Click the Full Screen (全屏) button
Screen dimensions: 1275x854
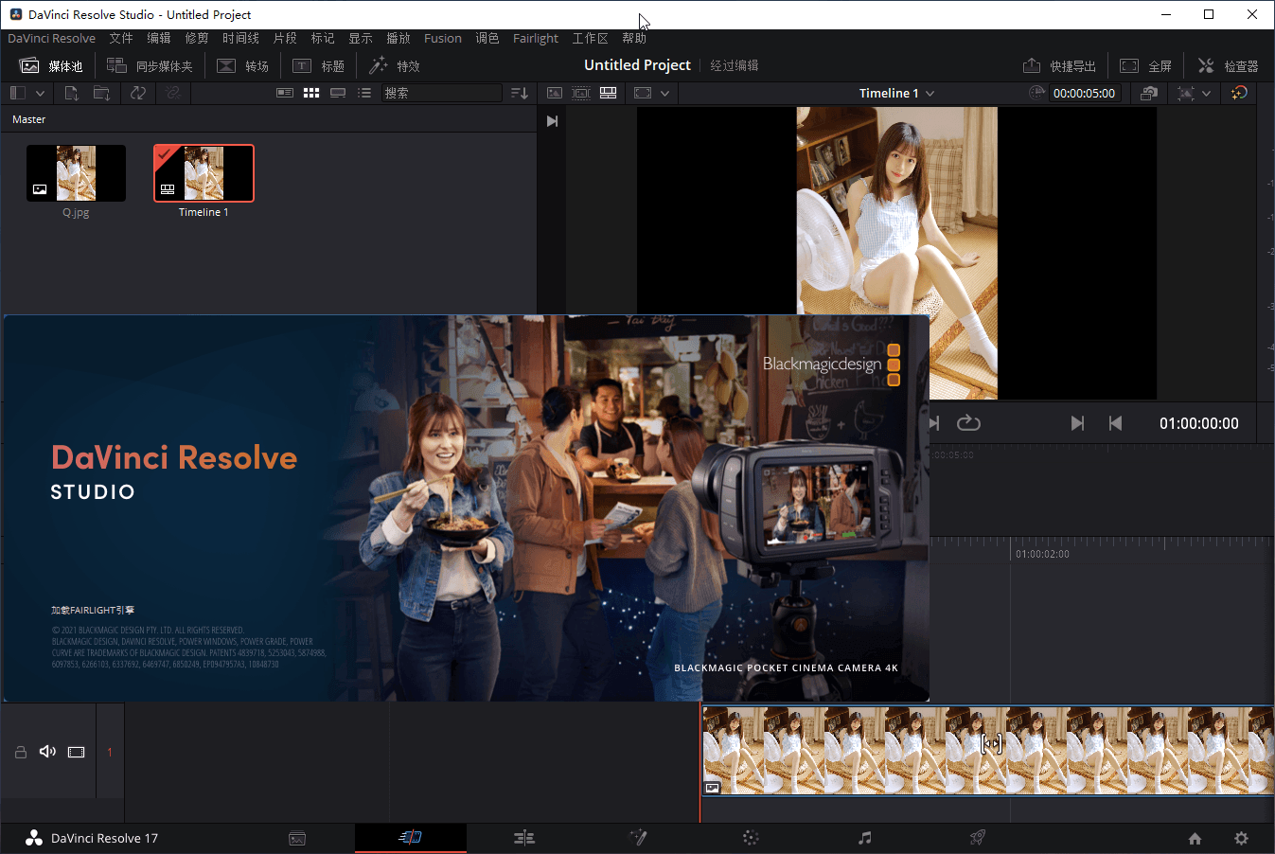pos(1145,65)
